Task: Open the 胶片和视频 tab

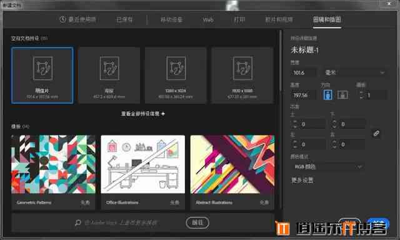Action: click(279, 19)
